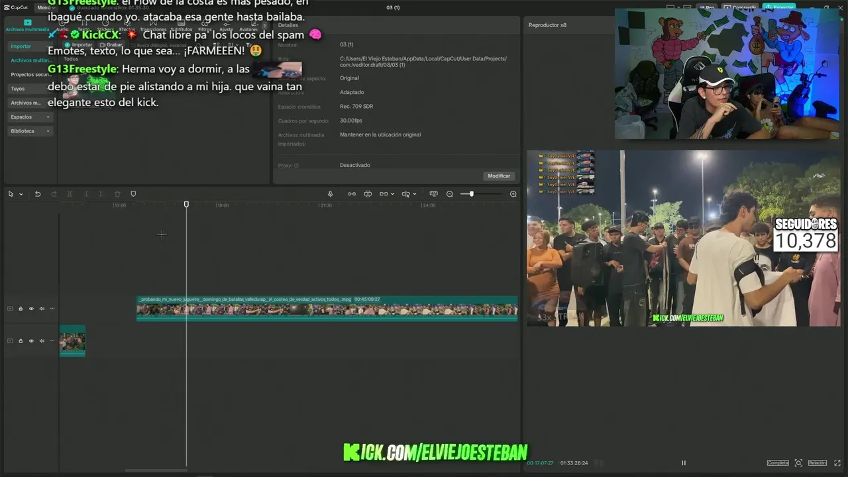This screenshot has height=477, width=848.
Task: Delete left of playhead trim icon
Action: tap(86, 194)
